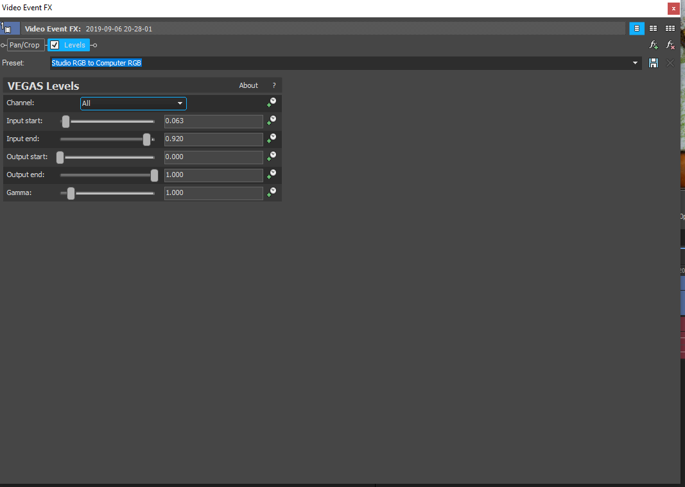Click the Gamma slider handle
The image size is (685, 487).
71,193
